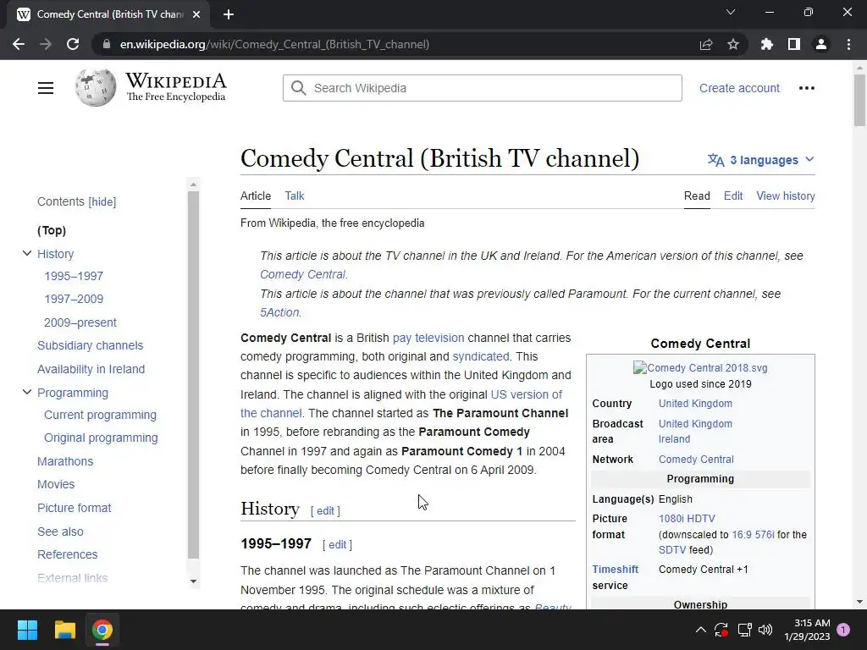Open Wikipedia's hamburger main menu
The height and width of the screenshot is (650, 867).
coord(46,88)
